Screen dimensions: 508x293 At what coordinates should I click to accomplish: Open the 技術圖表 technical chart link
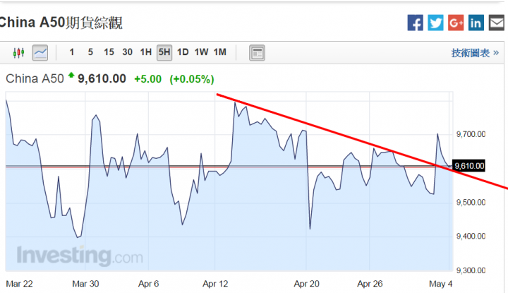pos(475,53)
